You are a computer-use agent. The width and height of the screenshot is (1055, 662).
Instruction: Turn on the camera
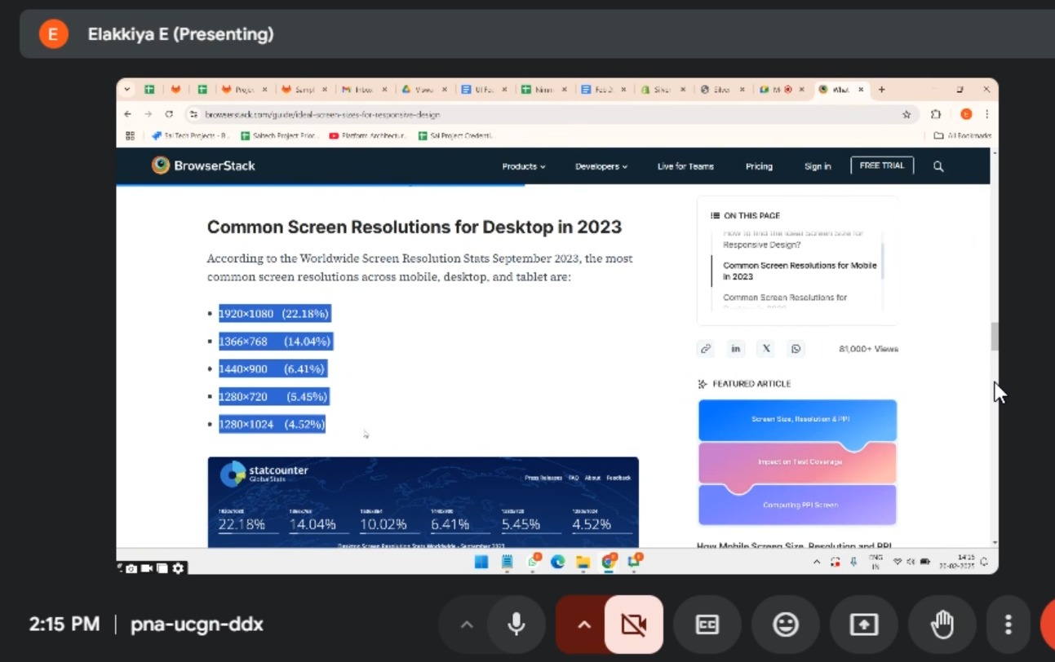(x=633, y=624)
